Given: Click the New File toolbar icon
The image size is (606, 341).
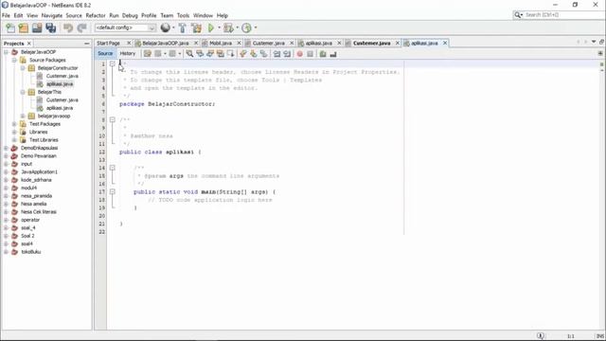Looking at the screenshot, I should (x=10, y=27).
